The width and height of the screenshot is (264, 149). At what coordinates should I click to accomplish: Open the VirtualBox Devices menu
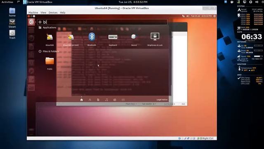53,12
